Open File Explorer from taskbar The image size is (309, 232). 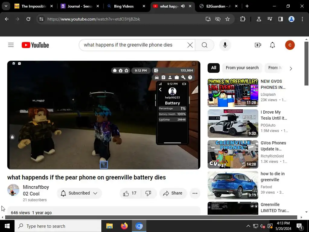click(109, 226)
